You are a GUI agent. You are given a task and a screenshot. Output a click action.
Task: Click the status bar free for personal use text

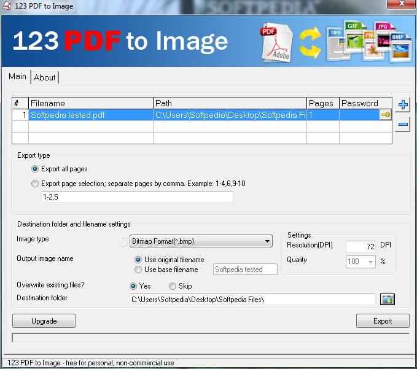click(x=91, y=363)
